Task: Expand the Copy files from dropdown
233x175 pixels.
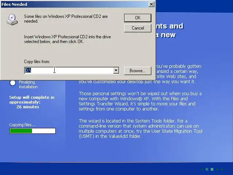Action: tap(116, 70)
